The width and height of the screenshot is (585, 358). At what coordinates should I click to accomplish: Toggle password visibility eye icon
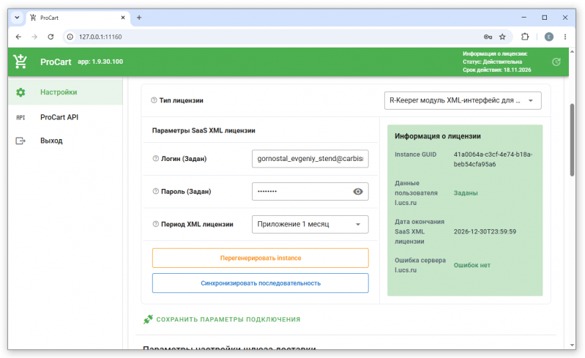click(358, 191)
